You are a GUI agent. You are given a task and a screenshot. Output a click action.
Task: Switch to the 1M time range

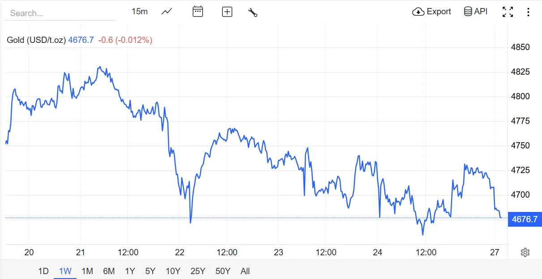(87, 271)
